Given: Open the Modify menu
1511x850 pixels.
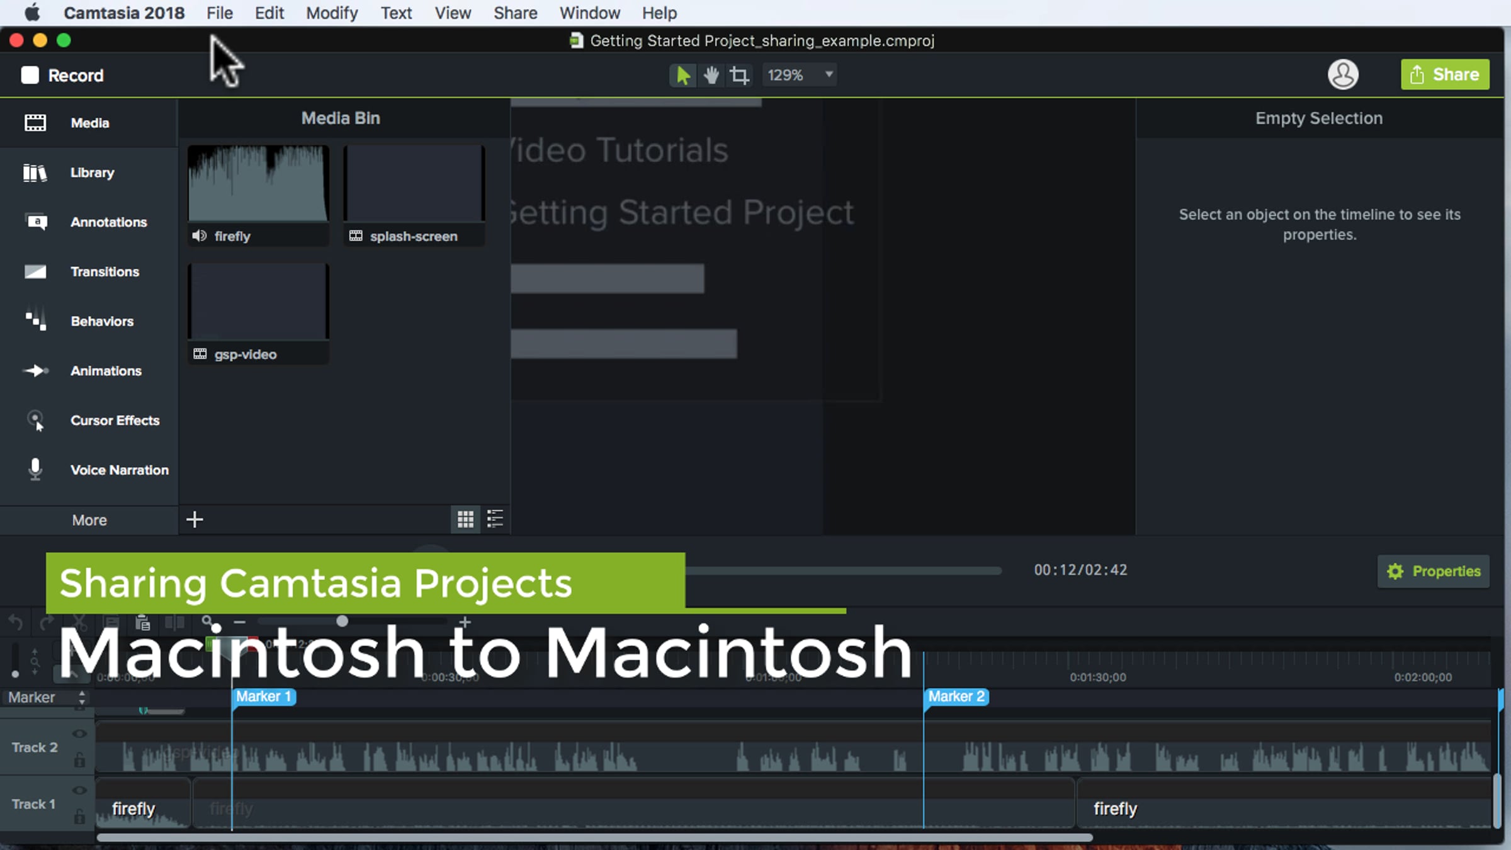Looking at the screenshot, I should (x=332, y=13).
